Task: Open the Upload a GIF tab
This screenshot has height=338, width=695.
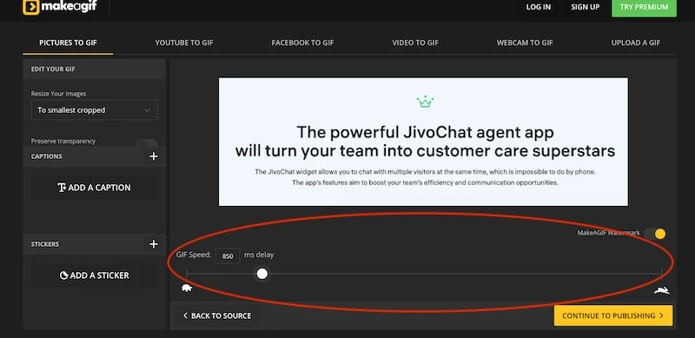Action: [x=636, y=43]
